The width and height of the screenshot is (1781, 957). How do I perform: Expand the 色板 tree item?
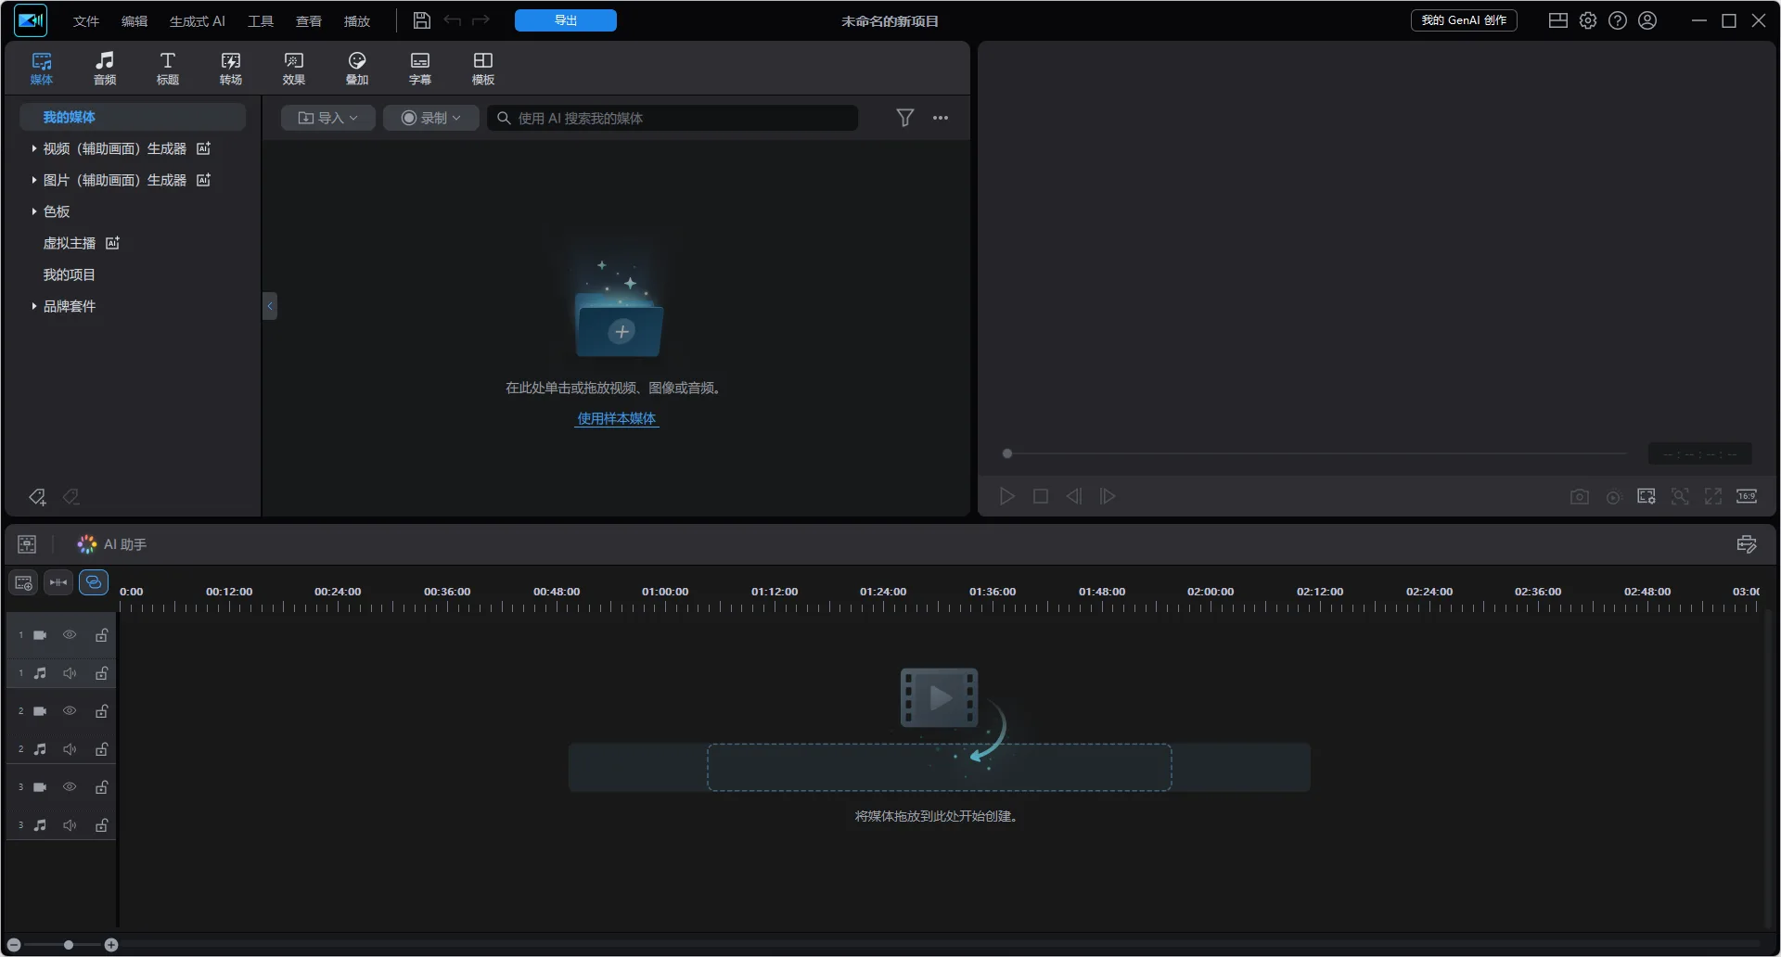[x=34, y=211]
